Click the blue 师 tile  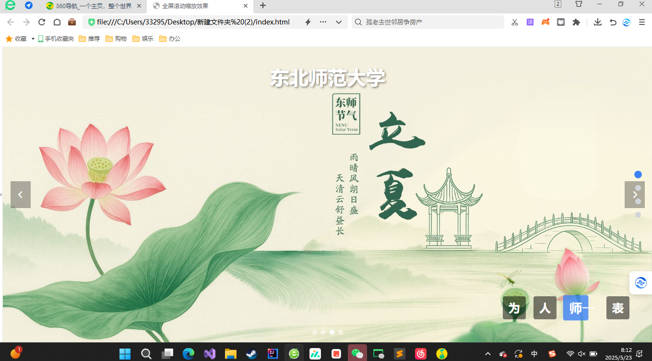coord(576,307)
